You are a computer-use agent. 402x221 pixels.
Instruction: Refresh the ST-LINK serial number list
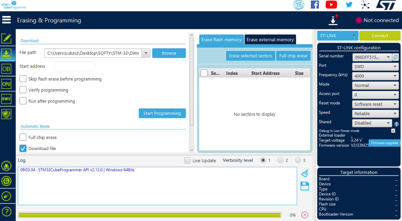396,57
